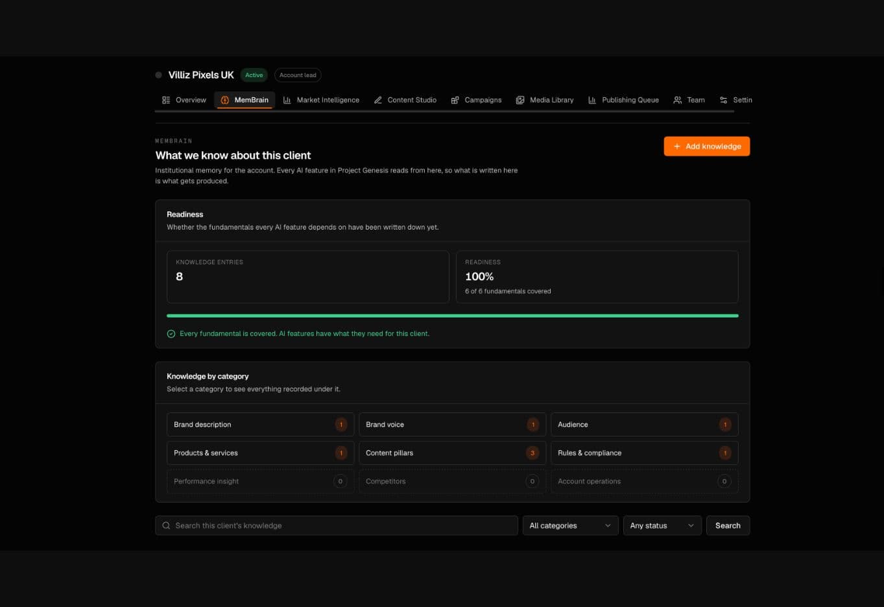Open the Any status dropdown
884x607 pixels.
click(662, 525)
